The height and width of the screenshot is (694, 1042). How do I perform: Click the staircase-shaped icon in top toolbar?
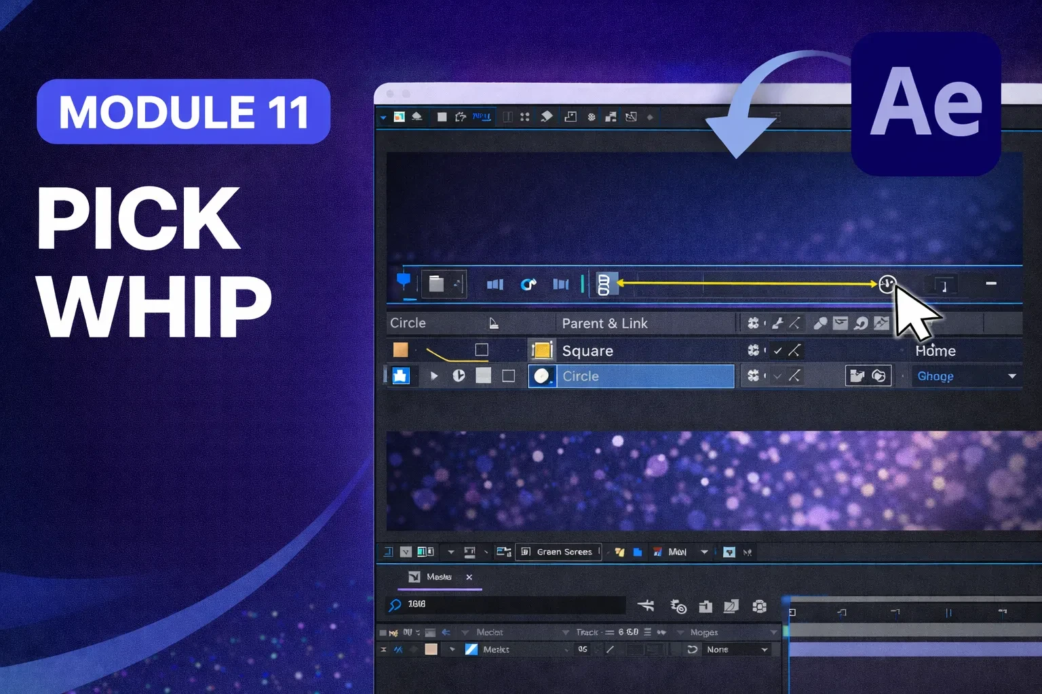pos(611,117)
